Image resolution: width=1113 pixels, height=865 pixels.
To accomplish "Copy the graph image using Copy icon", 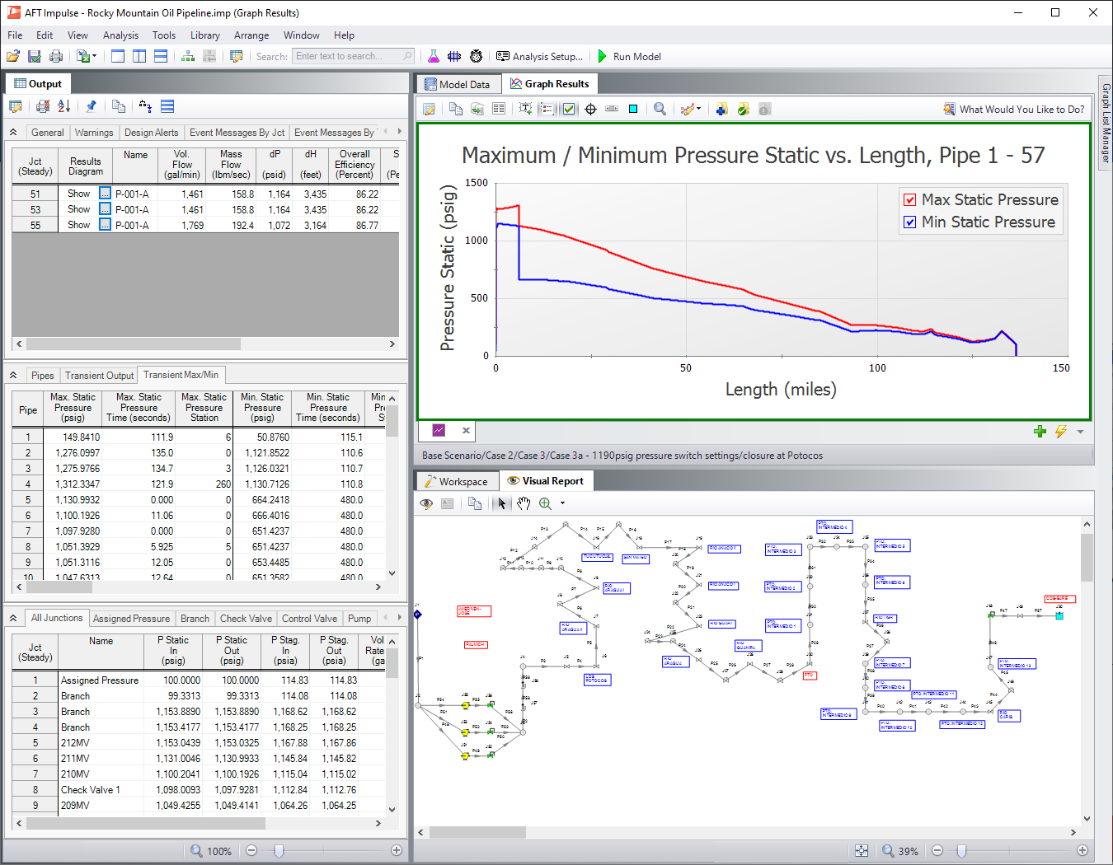I will click(454, 108).
